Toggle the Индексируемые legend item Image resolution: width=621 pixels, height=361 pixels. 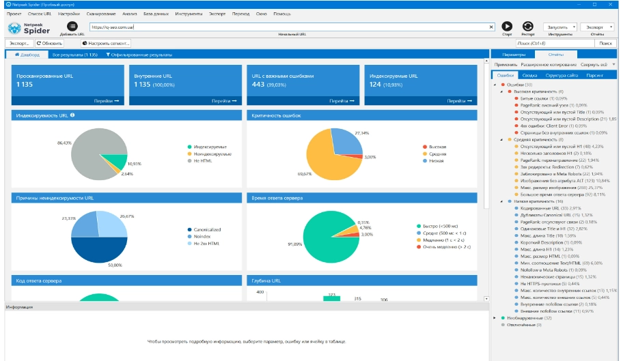210,147
